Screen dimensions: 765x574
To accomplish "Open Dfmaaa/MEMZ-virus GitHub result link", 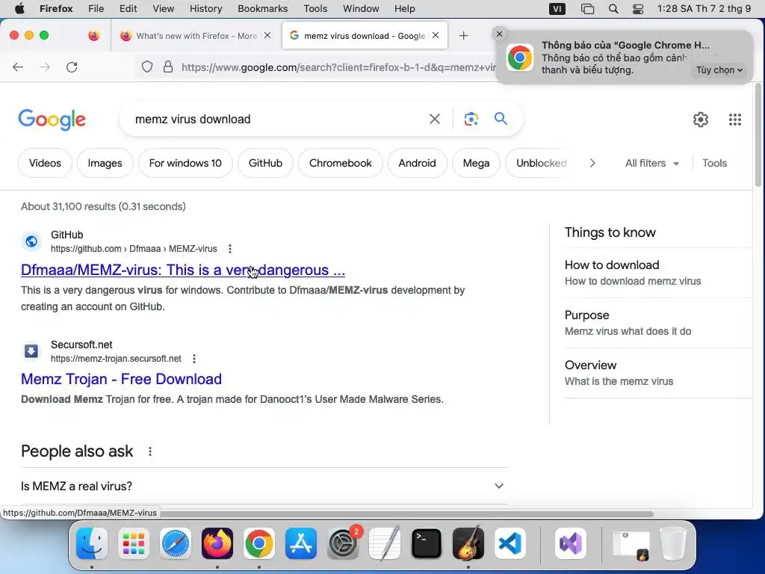I will pos(183,270).
